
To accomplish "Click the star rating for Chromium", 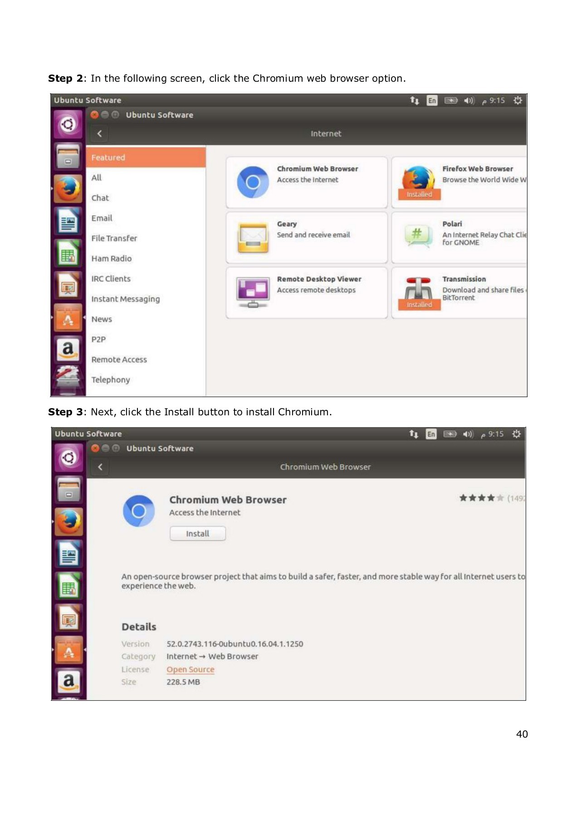I will click(x=481, y=498).
